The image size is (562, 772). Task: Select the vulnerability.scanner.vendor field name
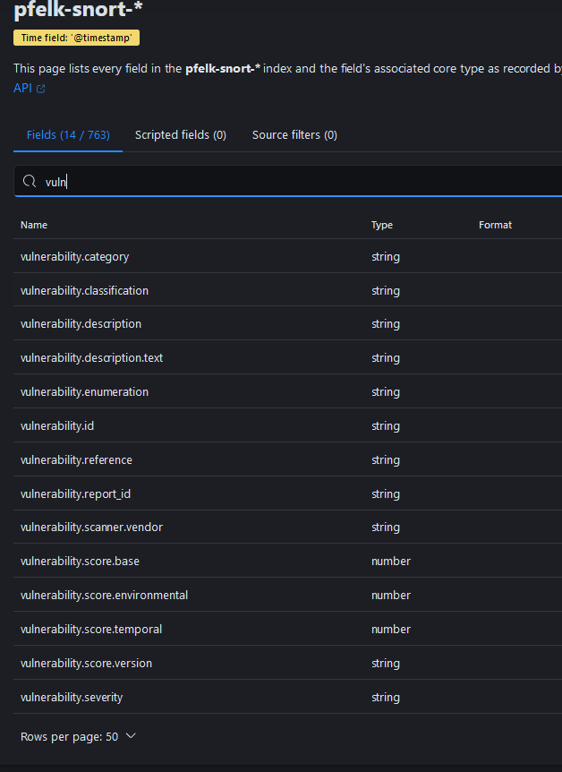[x=91, y=528]
